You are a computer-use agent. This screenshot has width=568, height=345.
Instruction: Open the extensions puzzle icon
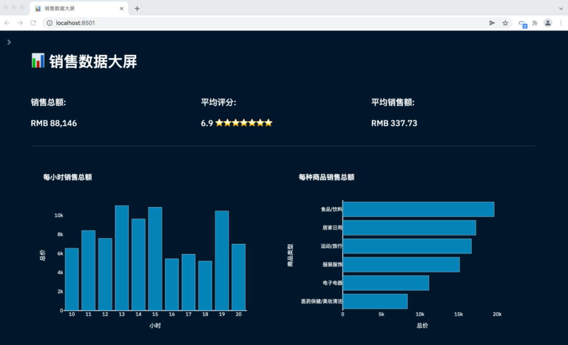[535, 23]
